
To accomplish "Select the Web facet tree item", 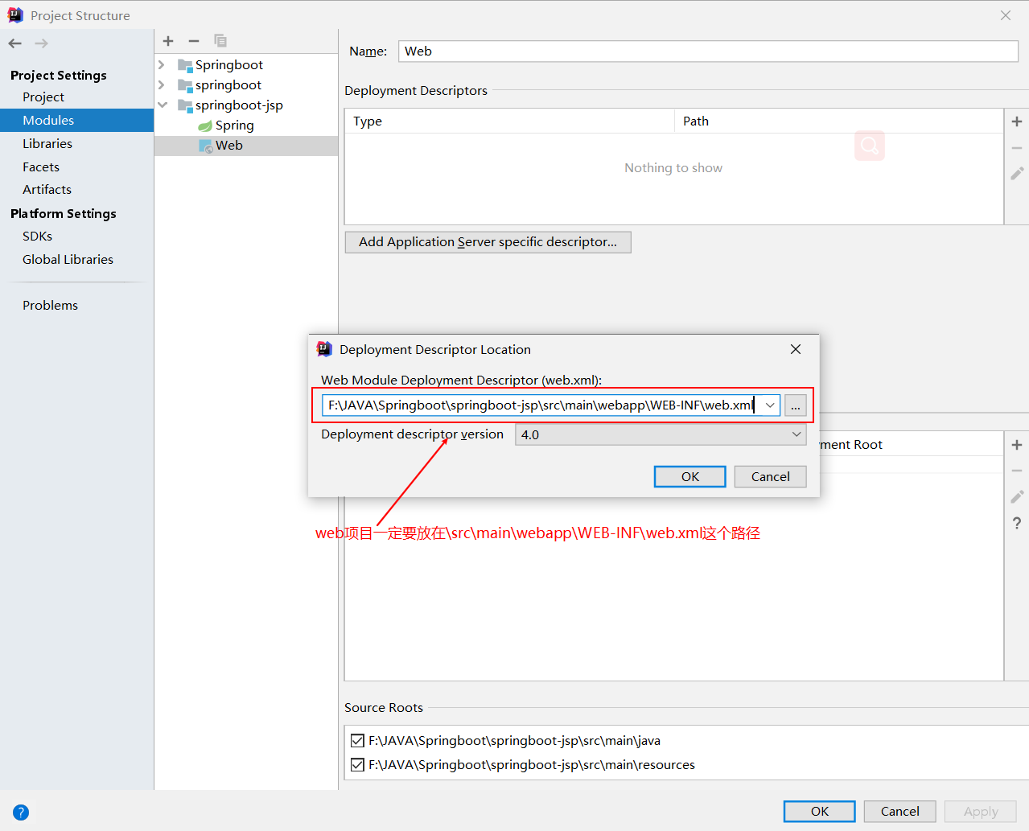I will pyautogui.click(x=229, y=146).
